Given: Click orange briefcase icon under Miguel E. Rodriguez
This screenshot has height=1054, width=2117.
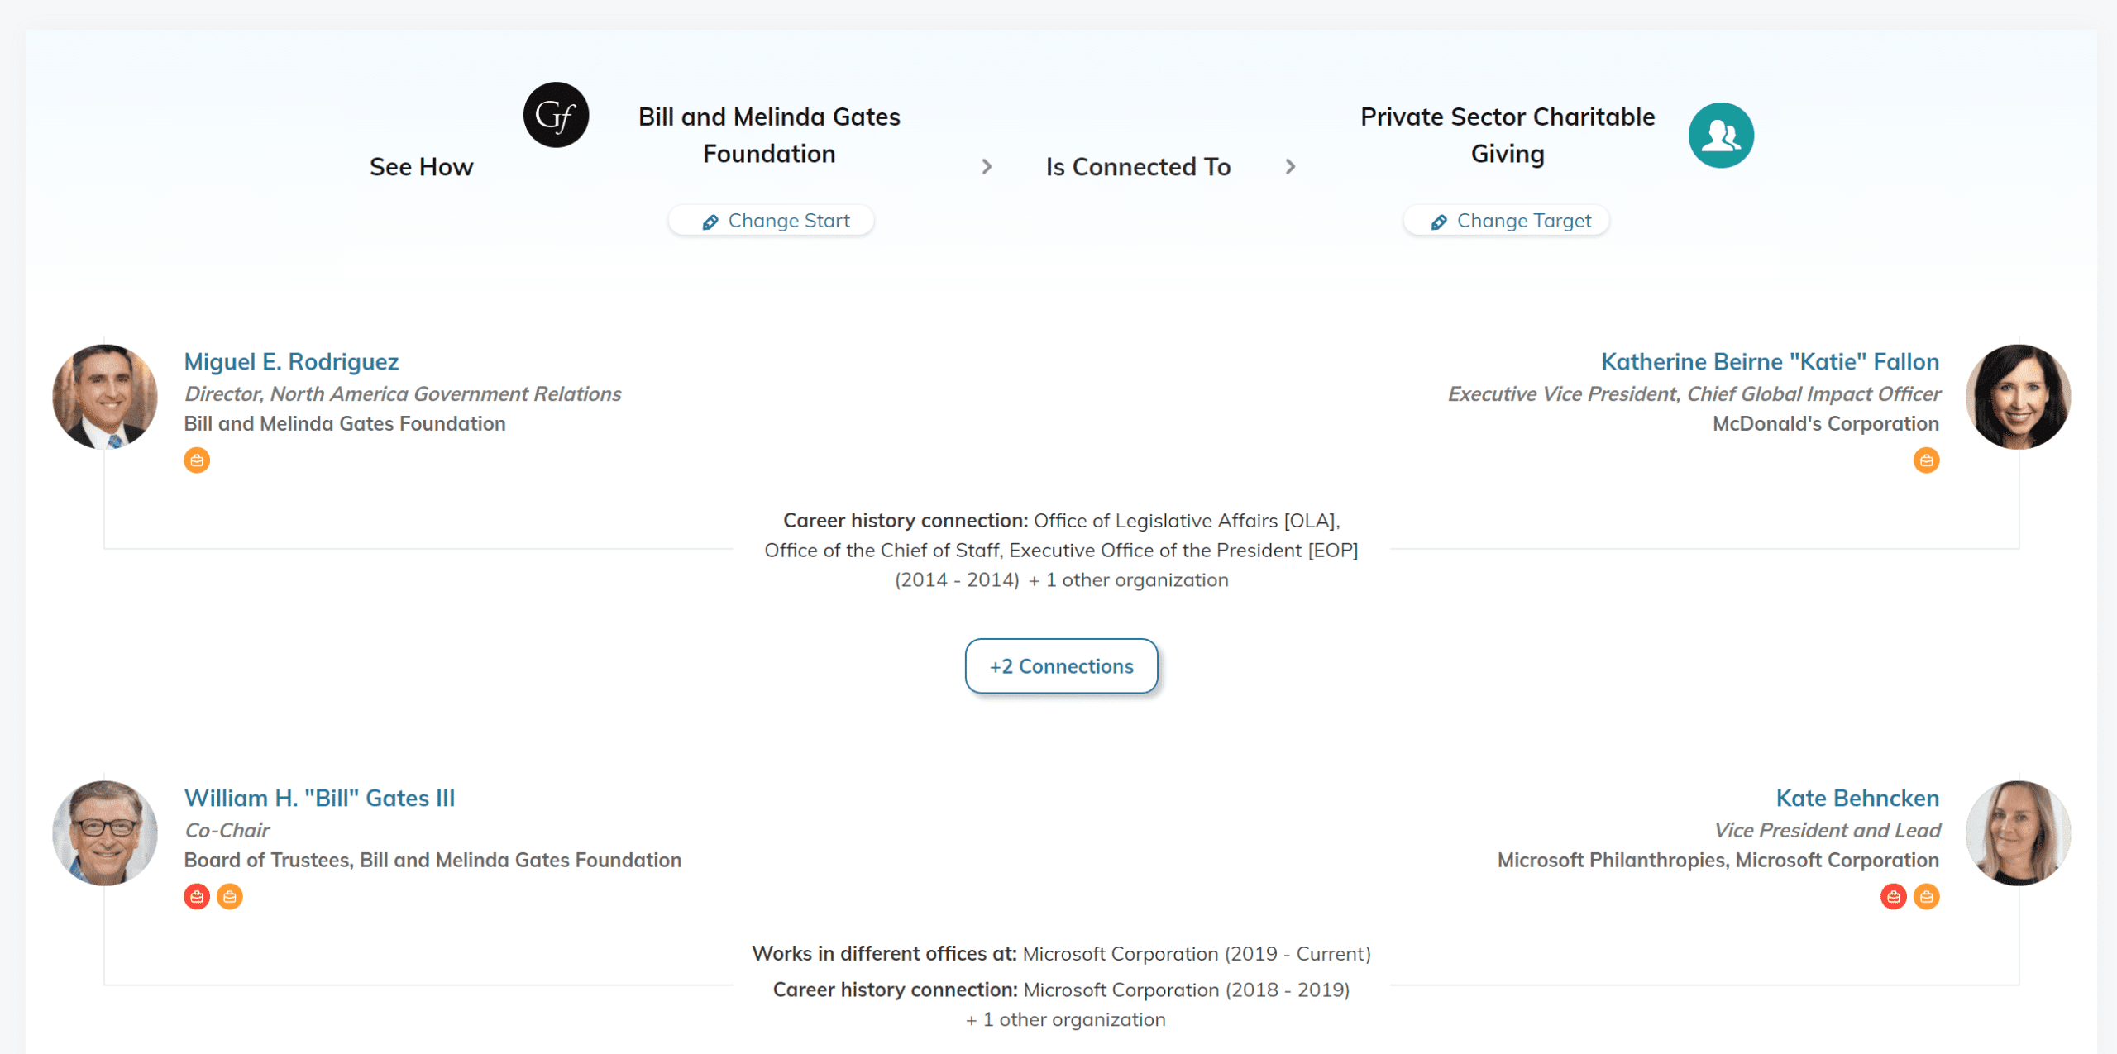Looking at the screenshot, I should (197, 460).
